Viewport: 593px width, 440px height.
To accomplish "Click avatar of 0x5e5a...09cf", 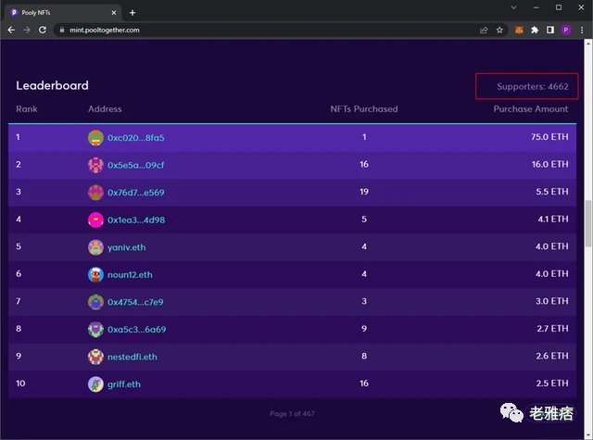I will pos(95,165).
